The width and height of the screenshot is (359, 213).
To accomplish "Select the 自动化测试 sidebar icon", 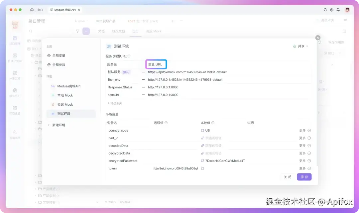I will point(15,56).
